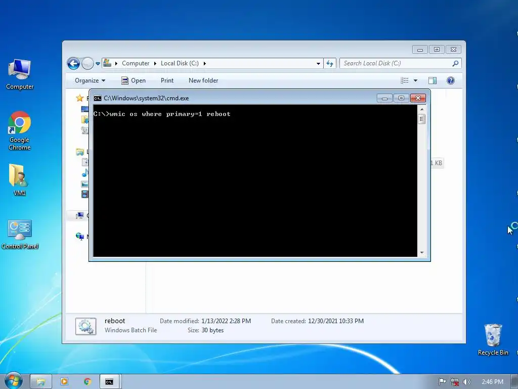
Task: Expand Computer breadcrumb arrow
Action: 155,63
